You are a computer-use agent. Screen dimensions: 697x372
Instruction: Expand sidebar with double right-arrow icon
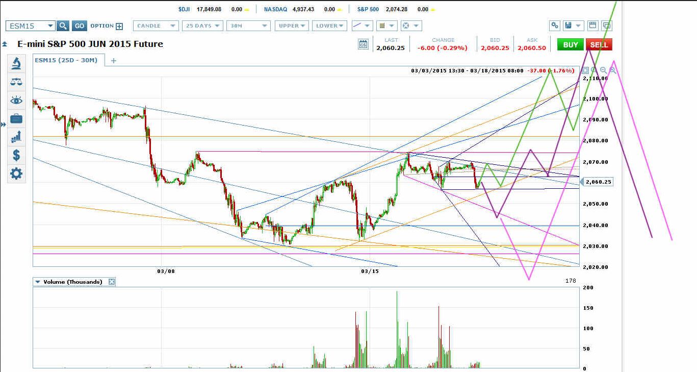(4, 125)
